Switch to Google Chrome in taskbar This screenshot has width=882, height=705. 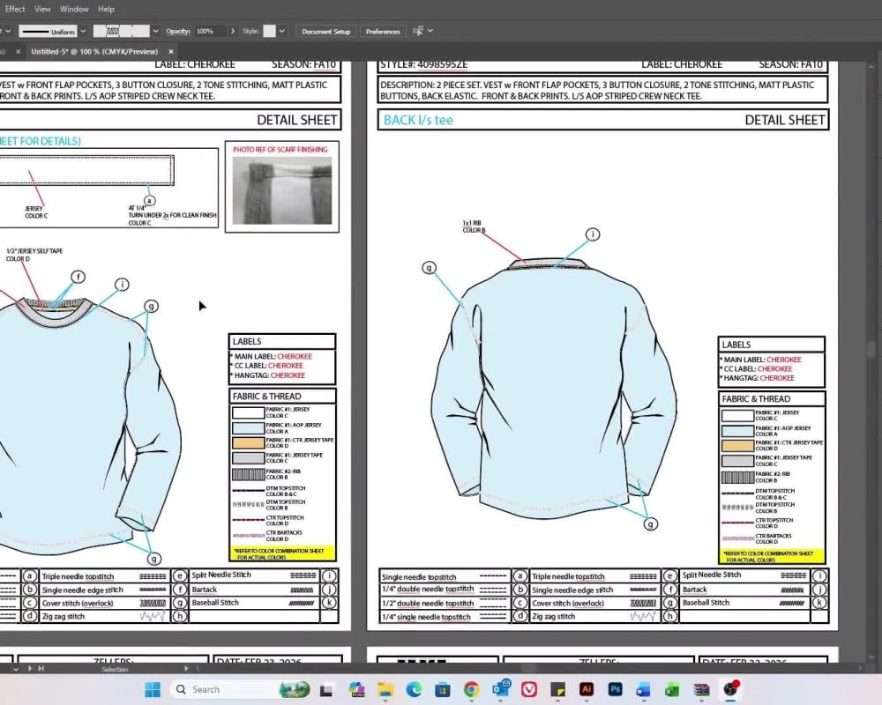click(x=471, y=689)
